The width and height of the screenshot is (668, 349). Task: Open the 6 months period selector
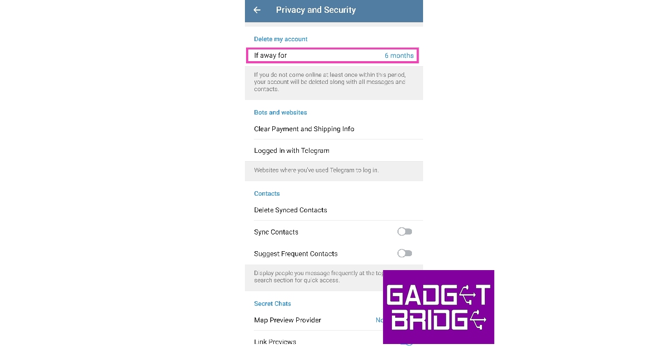tap(399, 56)
